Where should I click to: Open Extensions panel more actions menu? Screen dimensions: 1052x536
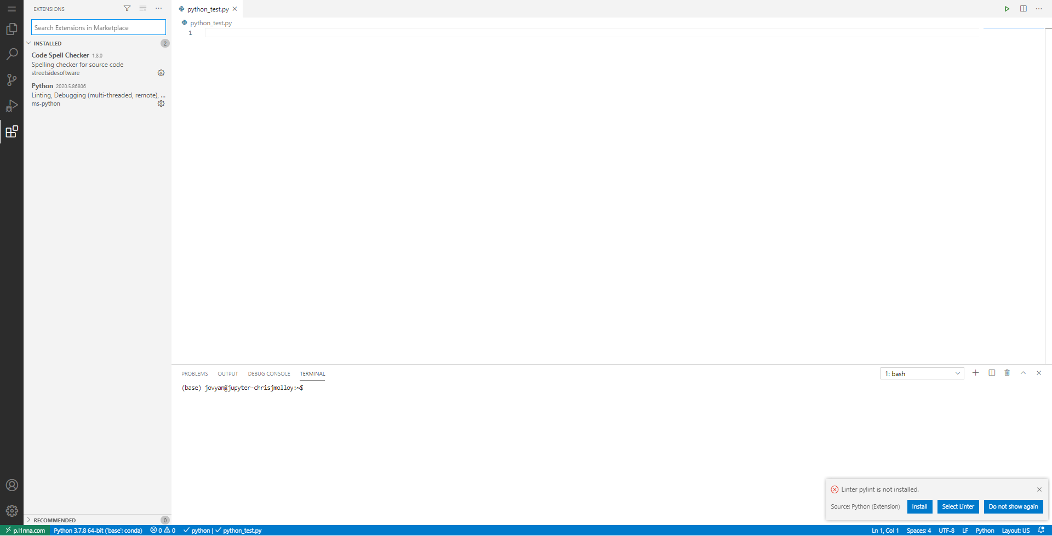[x=159, y=8]
